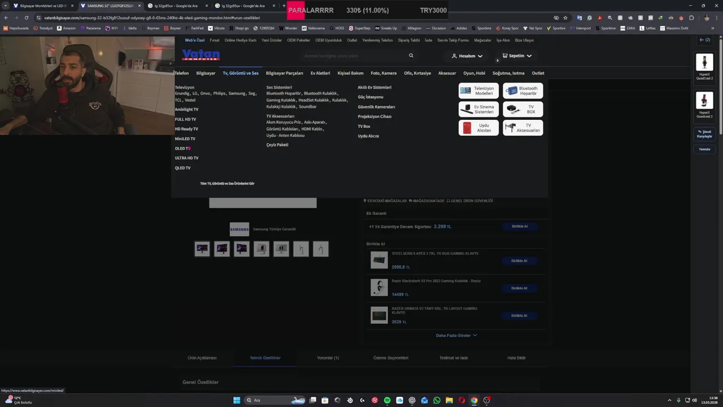Click Tüm TV, Görüntü ve Ses Ürünlerini Gör
The height and width of the screenshot is (407, 723).
tap(227, 184)
